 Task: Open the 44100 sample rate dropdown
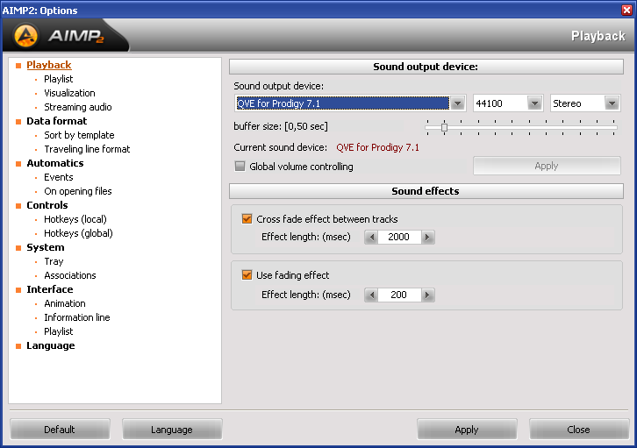coord(534,103)
